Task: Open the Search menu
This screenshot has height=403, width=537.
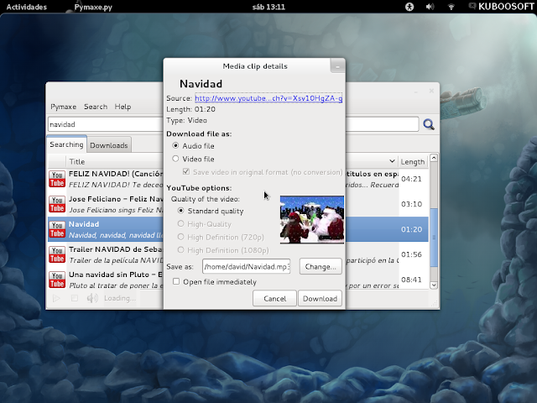Action: [96, 107]
